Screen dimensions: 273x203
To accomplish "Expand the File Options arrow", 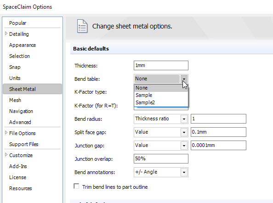I will [6, 133].
